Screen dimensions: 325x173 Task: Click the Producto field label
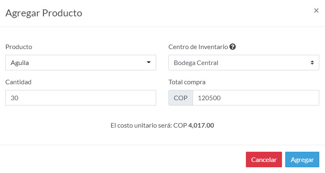(x=19, y=47)
